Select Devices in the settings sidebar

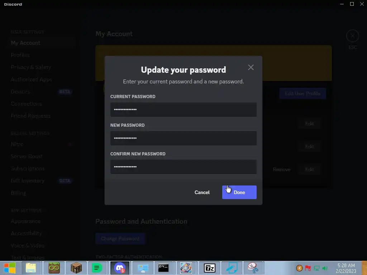point(40,91)
